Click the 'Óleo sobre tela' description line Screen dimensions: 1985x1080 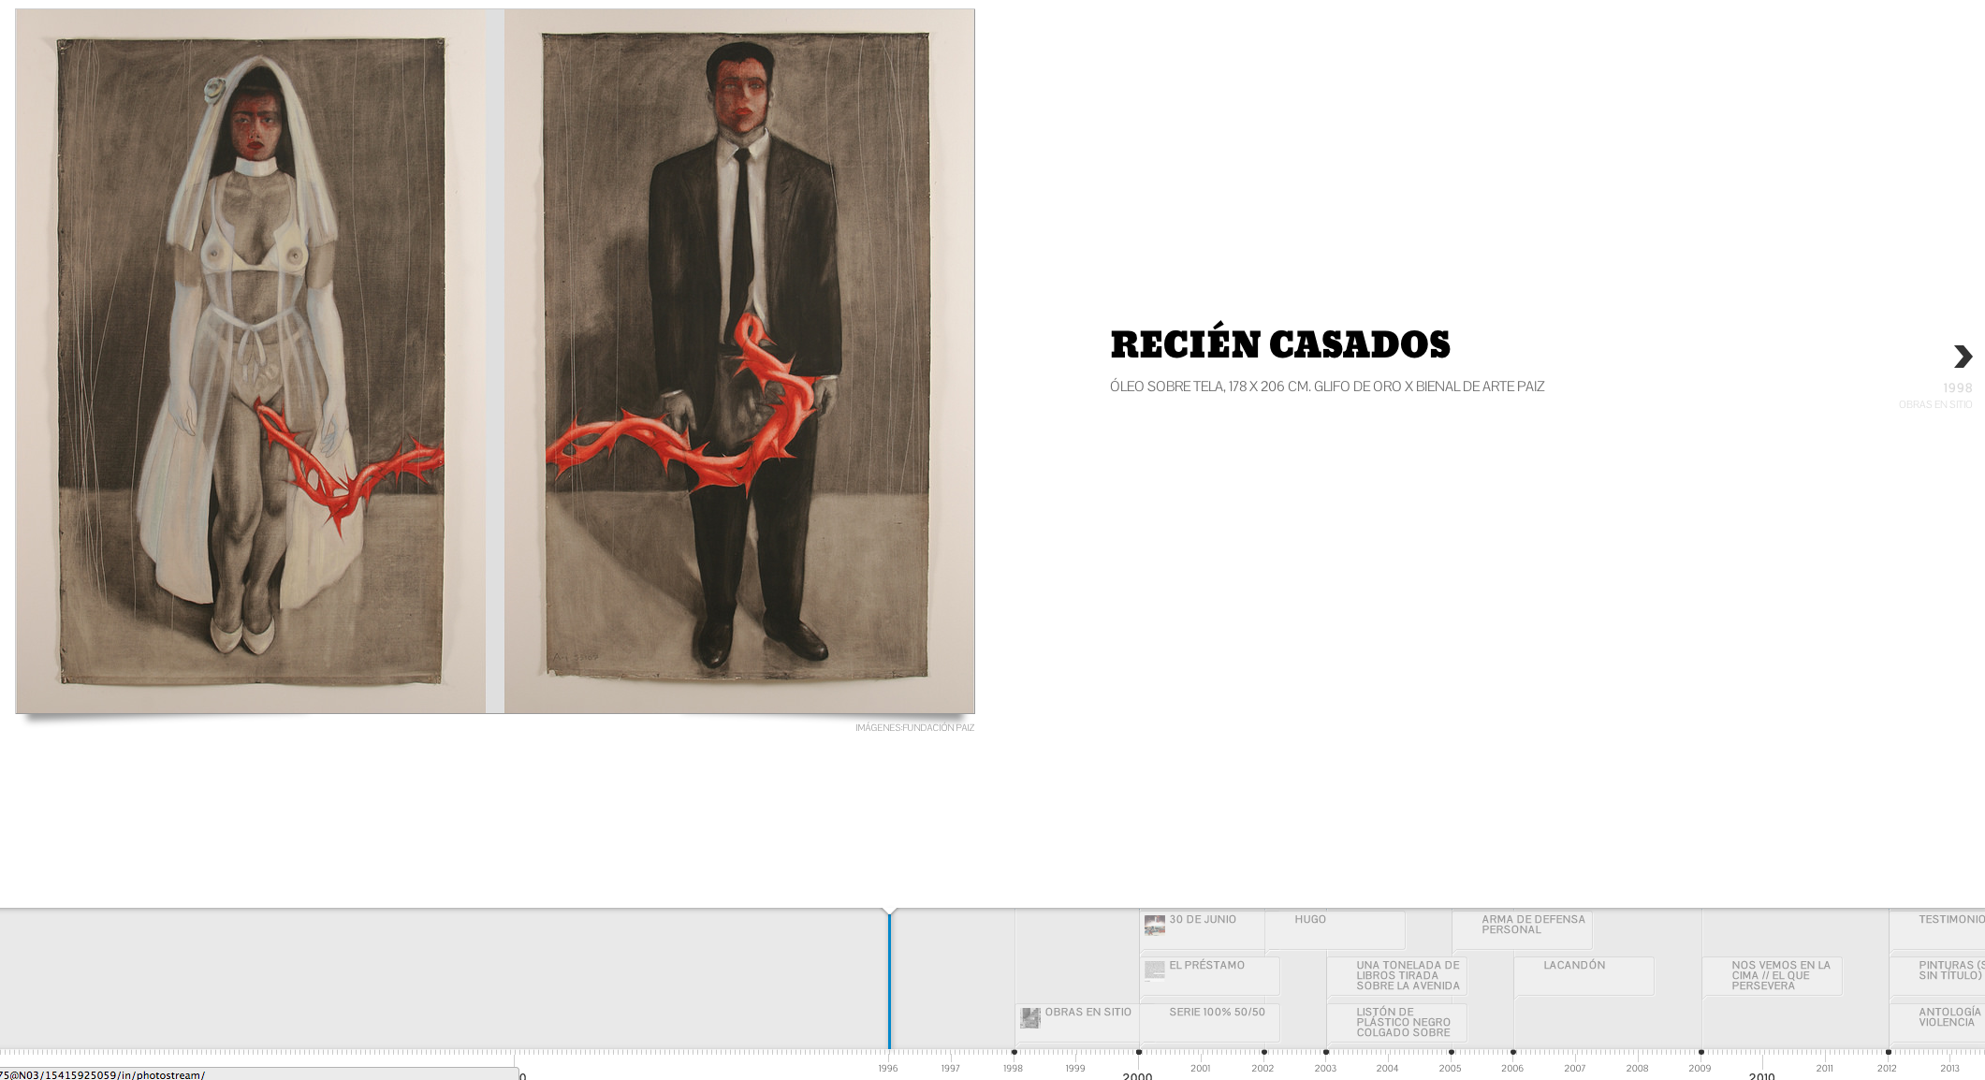(x=1327, y=387)
